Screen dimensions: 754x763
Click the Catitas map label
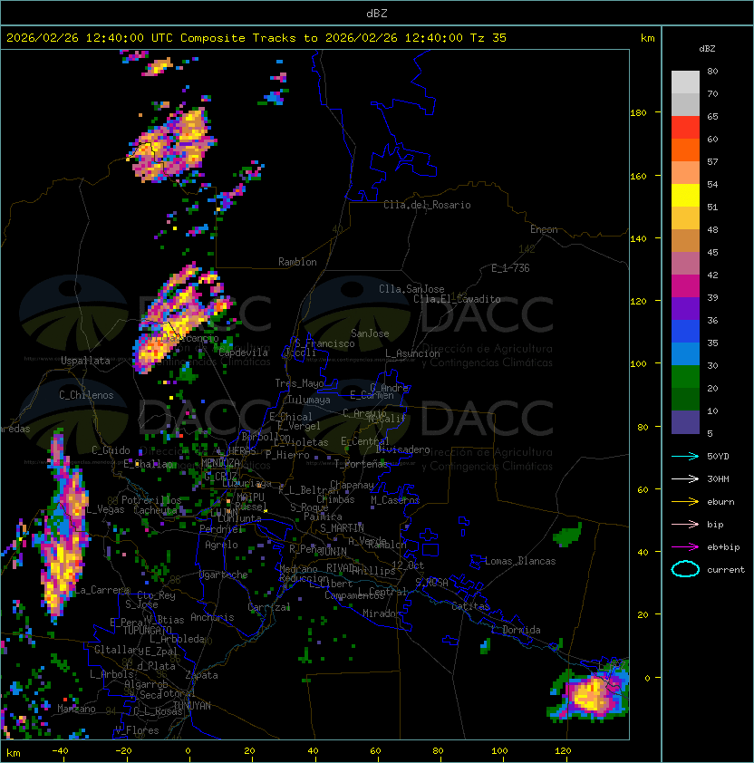coord(470,606)
